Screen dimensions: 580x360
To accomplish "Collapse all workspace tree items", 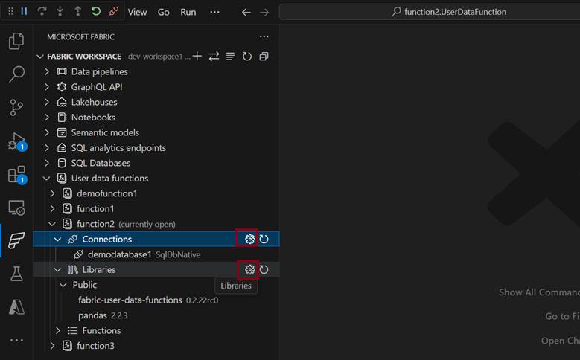I will pyautogui.click(x=264, y=57).
